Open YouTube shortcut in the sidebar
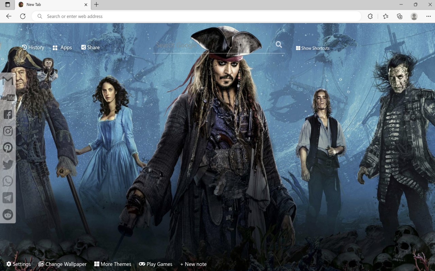This screenshot has width=435, height=271. 8,98
